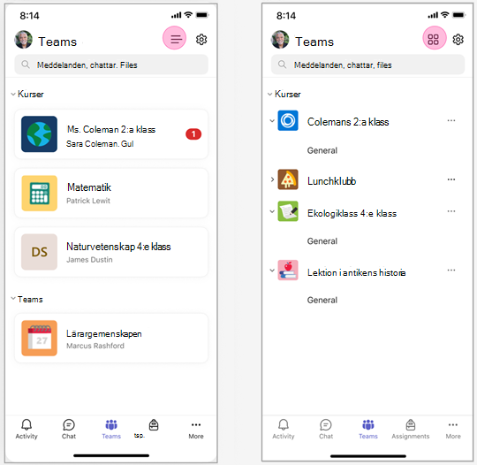Open Ekologiklass 4:e klass team
This screenshot has height=465, width=477.
[352, 213]
